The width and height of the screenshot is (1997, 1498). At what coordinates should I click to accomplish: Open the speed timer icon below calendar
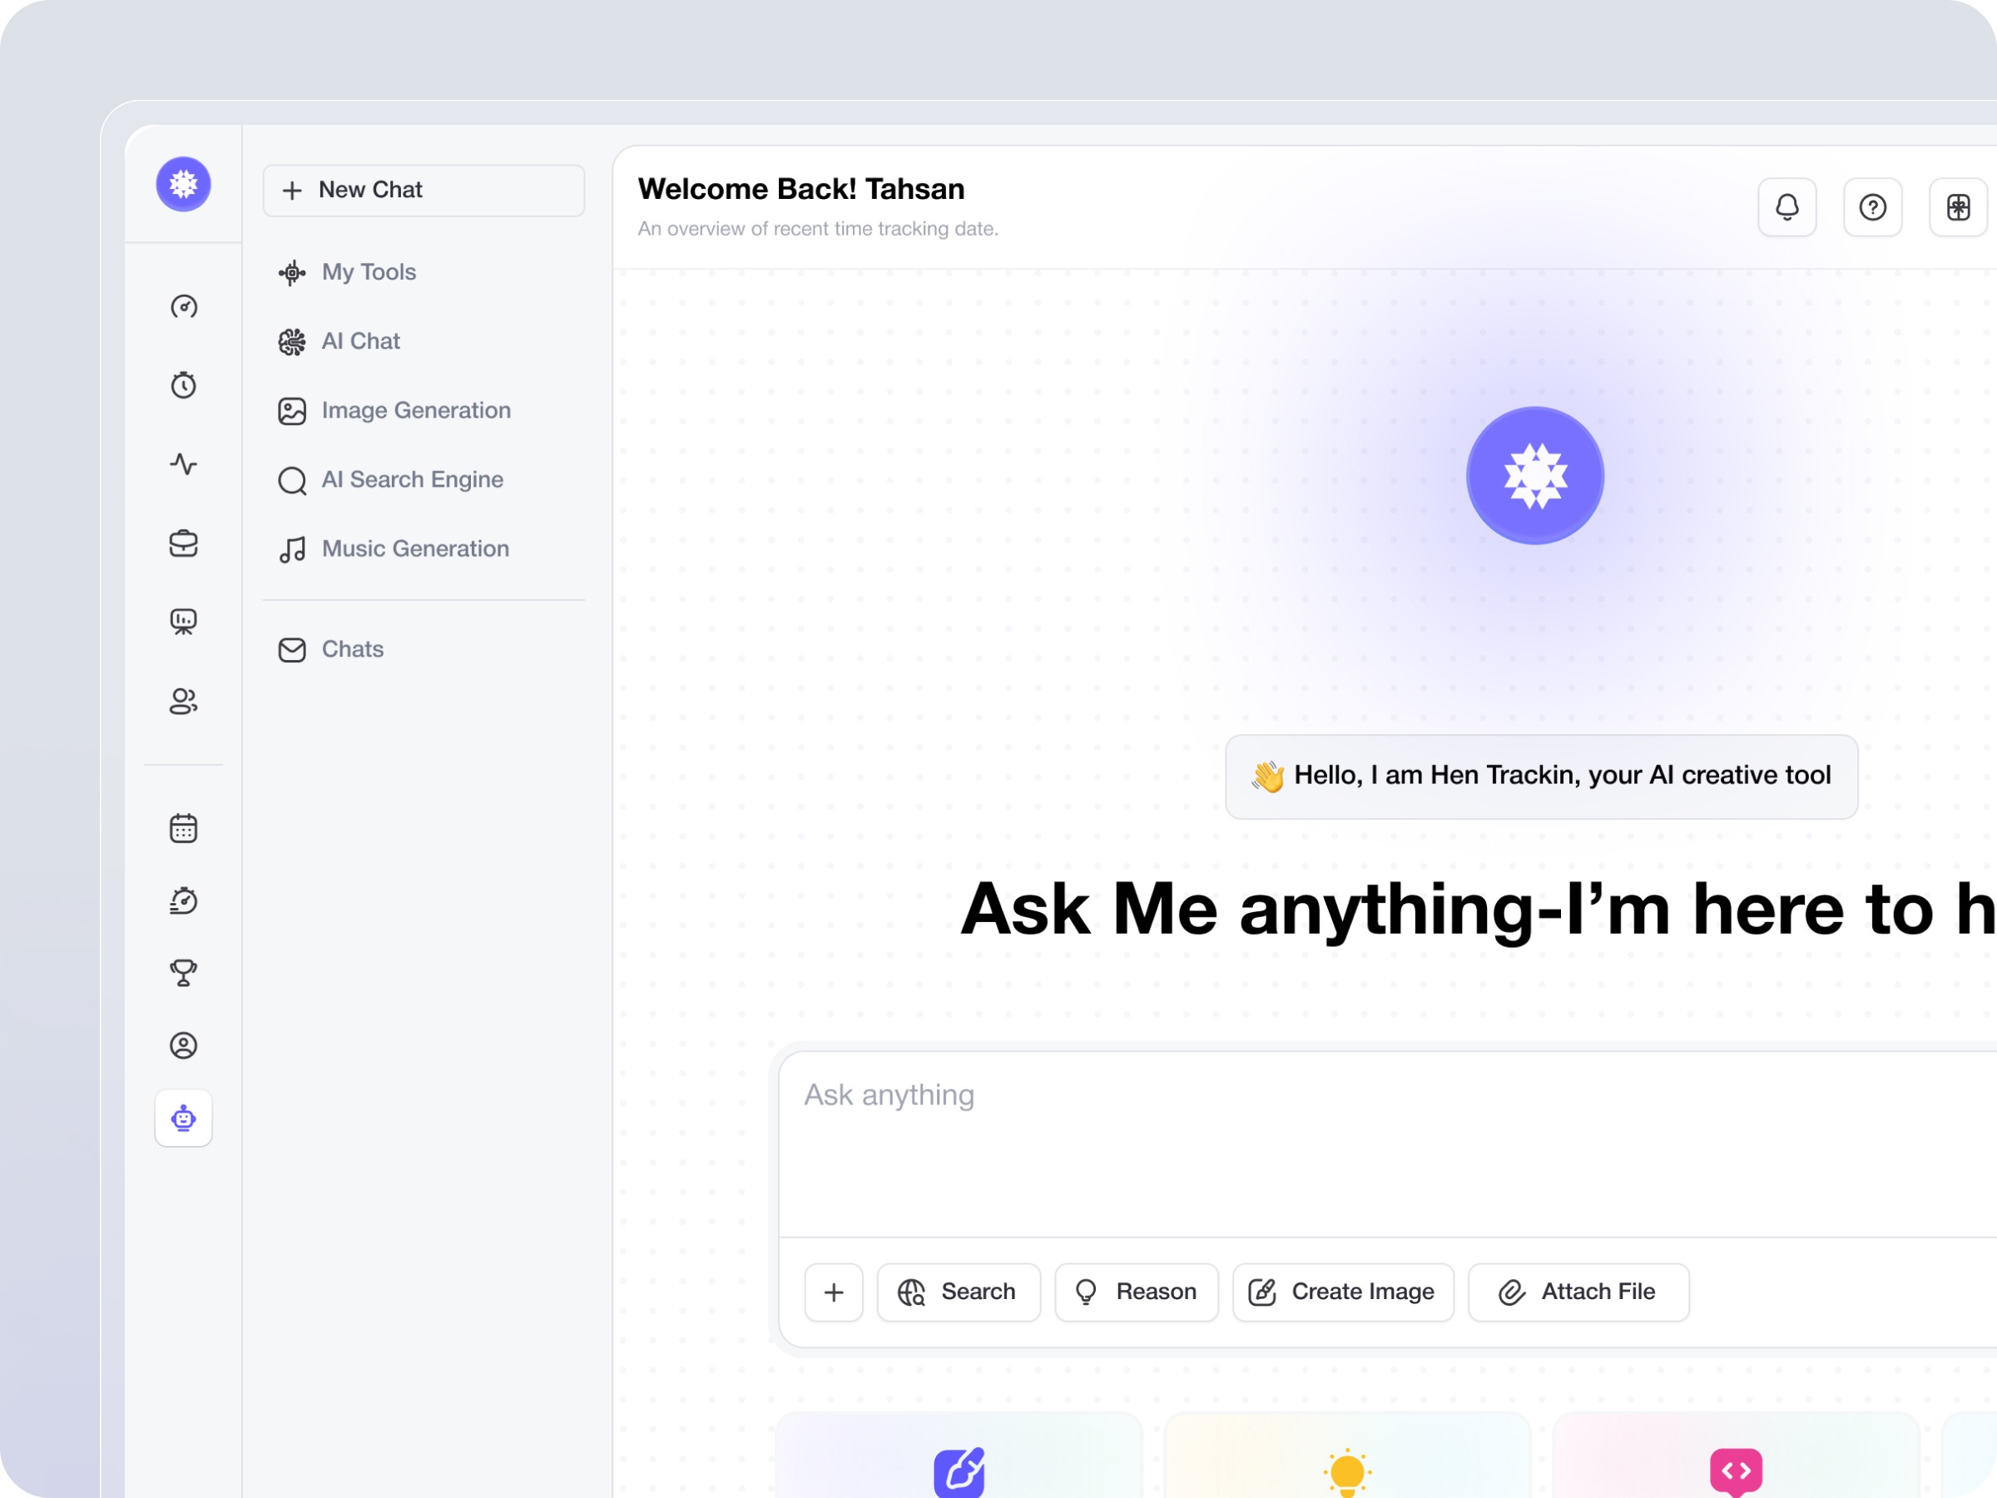click(x=183, y=900)
